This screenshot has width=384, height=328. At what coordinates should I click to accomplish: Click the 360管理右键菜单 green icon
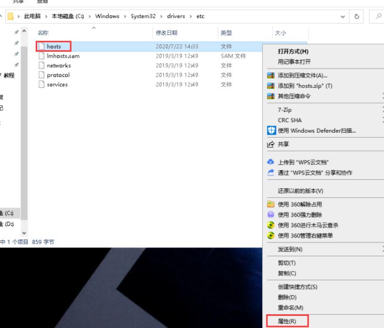(271, 236)
